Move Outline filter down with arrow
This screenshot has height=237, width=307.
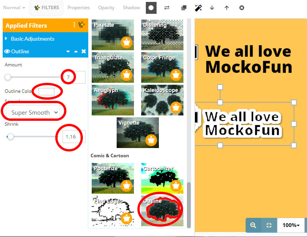(x=68, y=51)
